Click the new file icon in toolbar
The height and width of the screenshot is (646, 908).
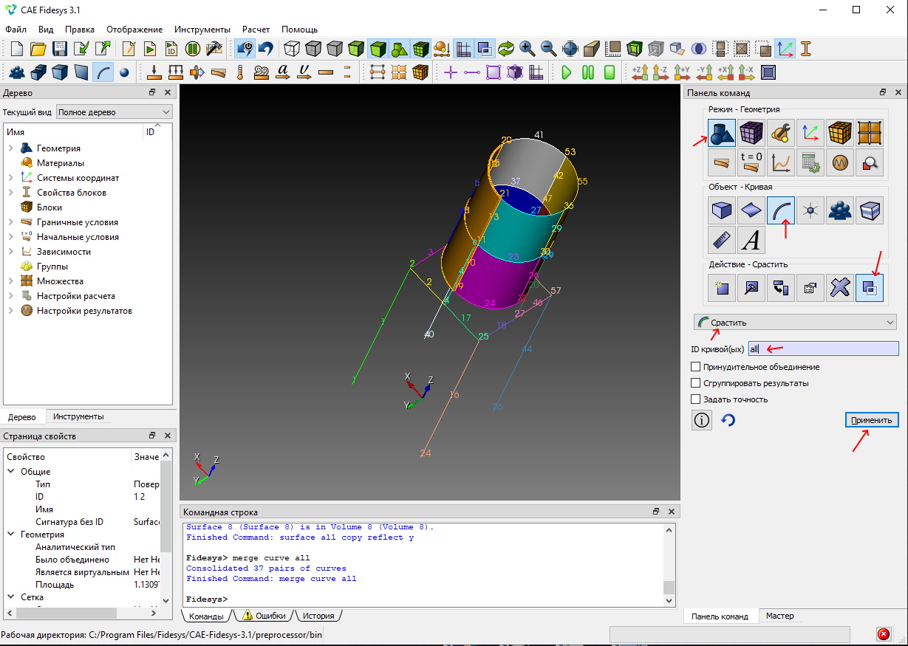tap(17, 49)
